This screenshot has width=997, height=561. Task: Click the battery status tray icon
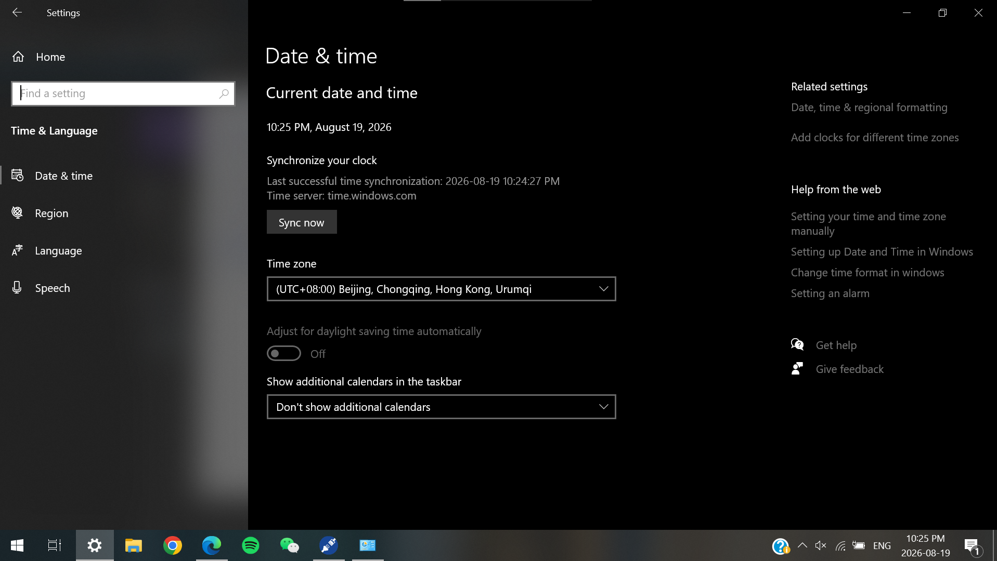tap(859, 545)
